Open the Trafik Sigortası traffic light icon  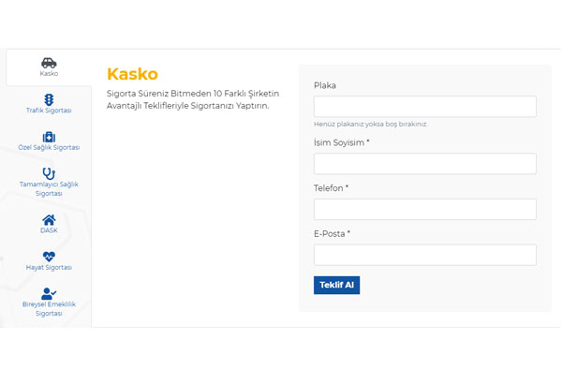[49, 99]
